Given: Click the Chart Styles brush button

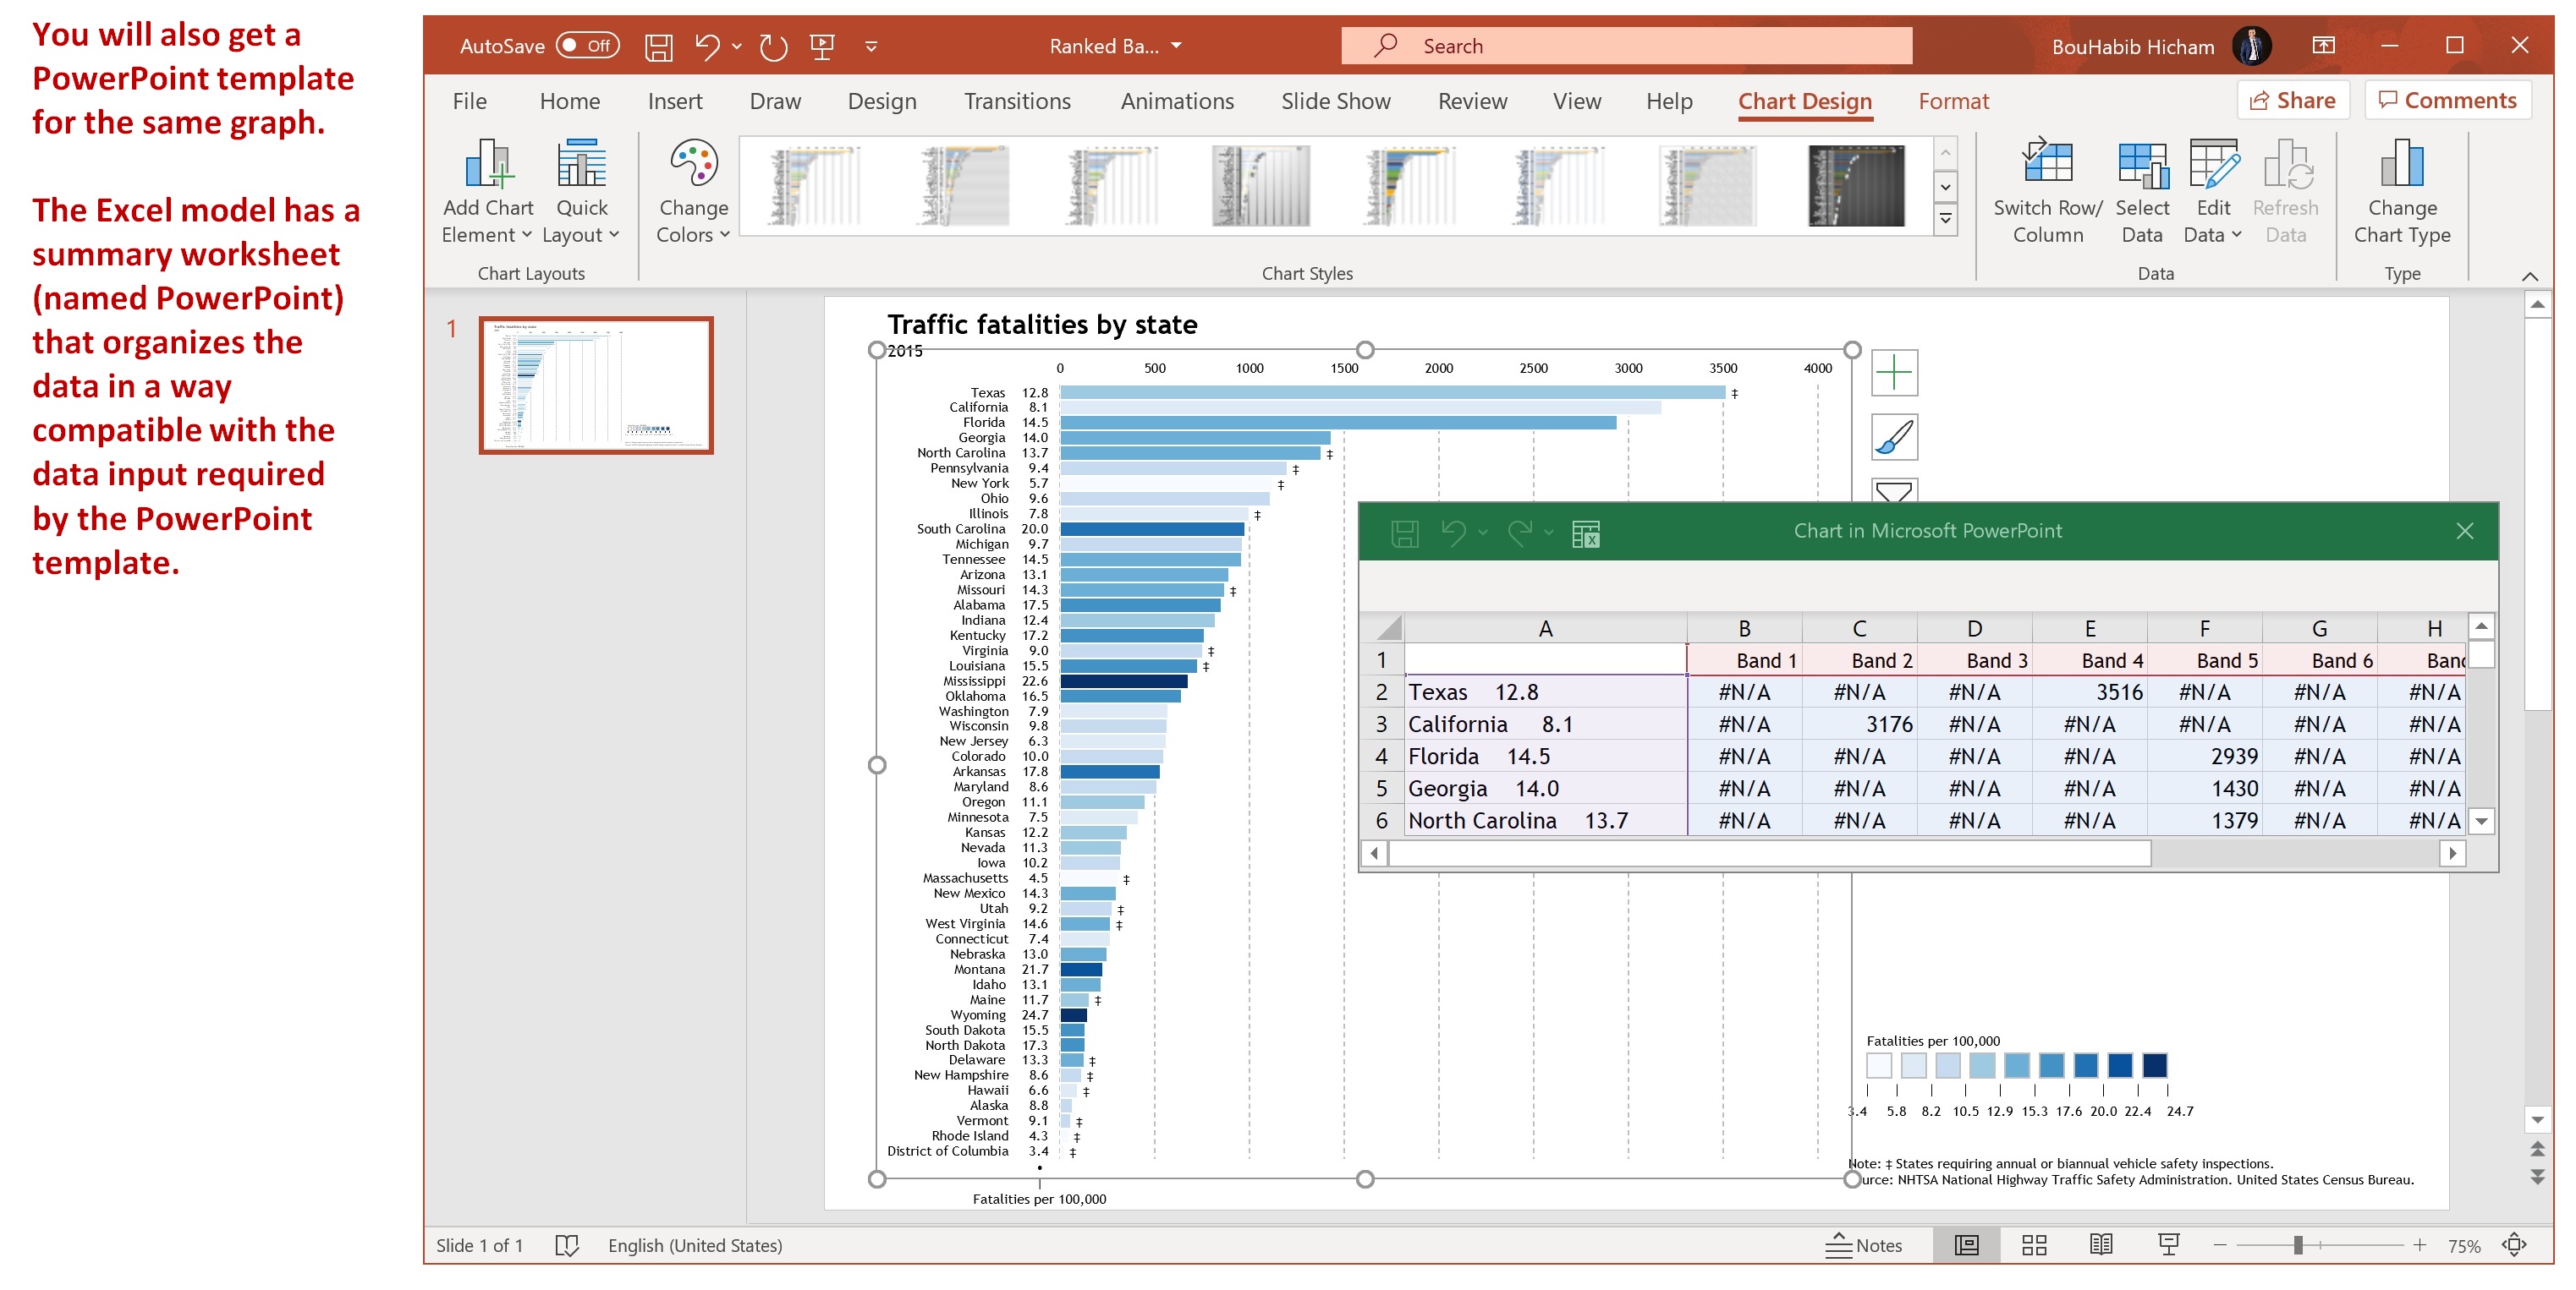Looking at the screenshot, I should [1894, 437].
